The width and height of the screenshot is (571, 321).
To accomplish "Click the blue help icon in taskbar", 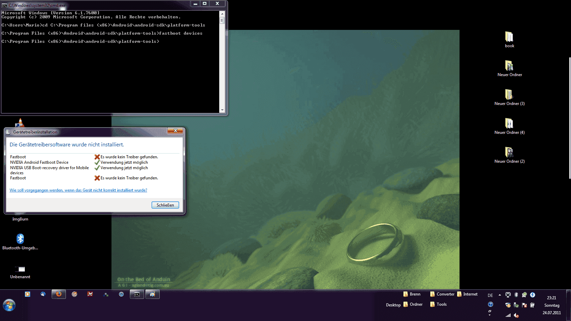I will (x=490, y=304).
